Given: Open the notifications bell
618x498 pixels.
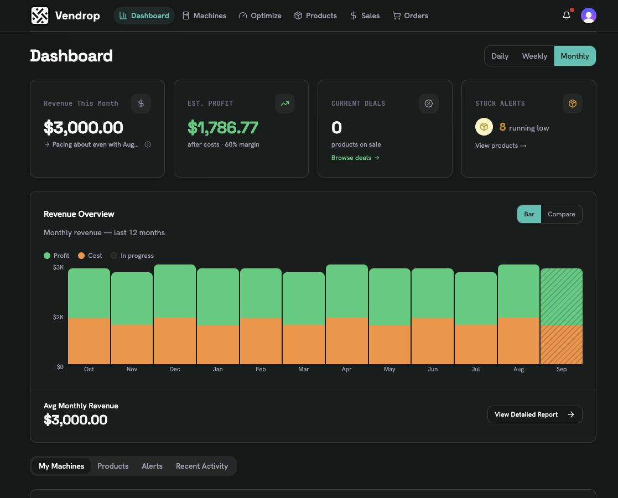Looking at the screenshot, I should click(x=567, y=15).
